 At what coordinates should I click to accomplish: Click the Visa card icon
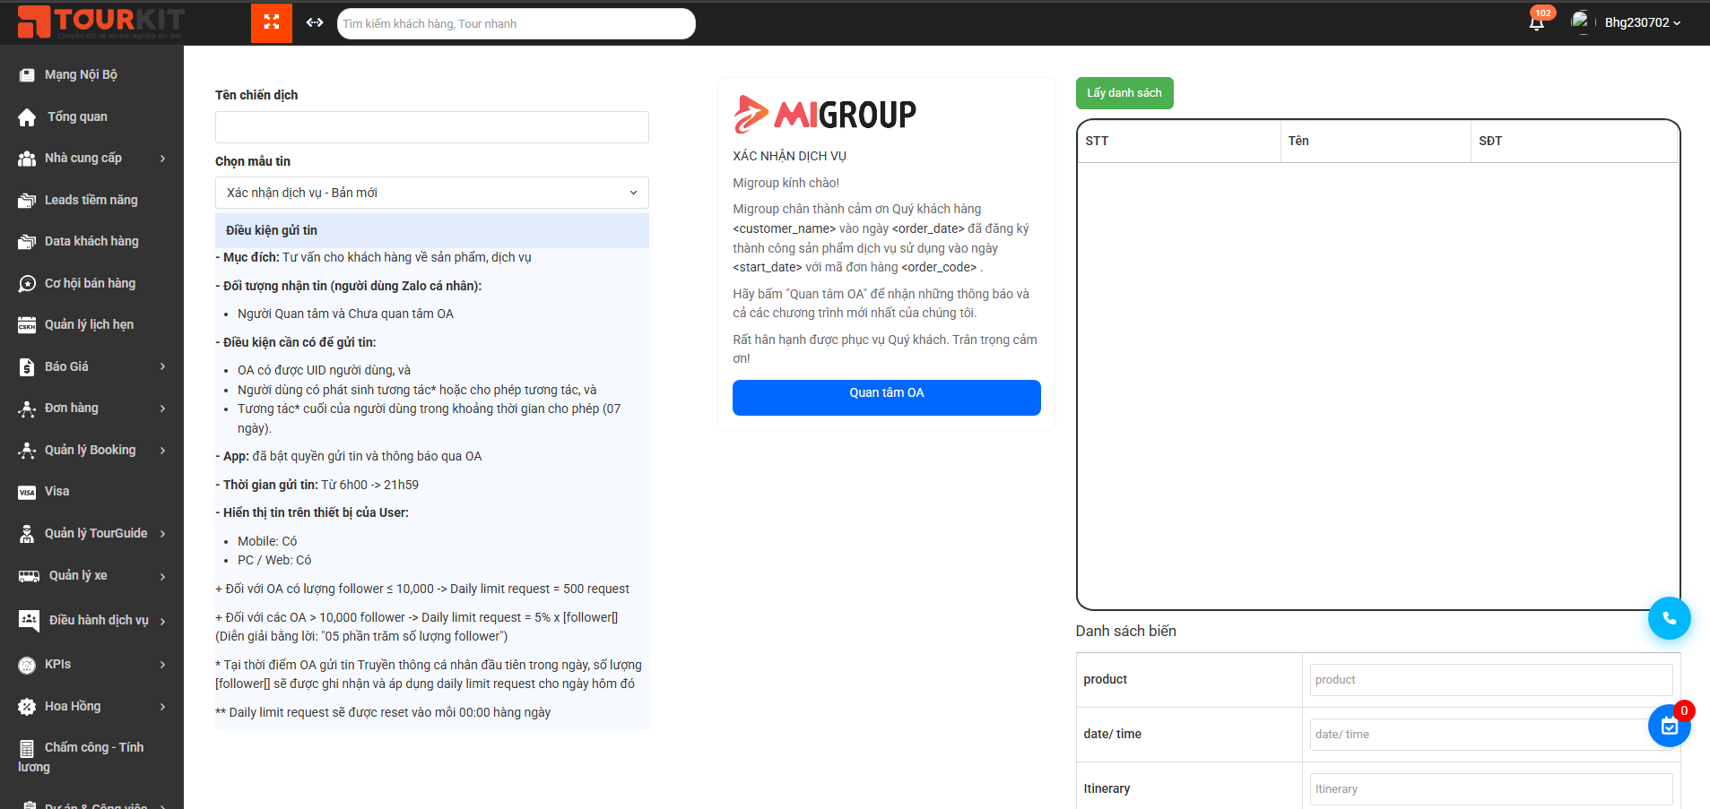click(x=27, y=492)
